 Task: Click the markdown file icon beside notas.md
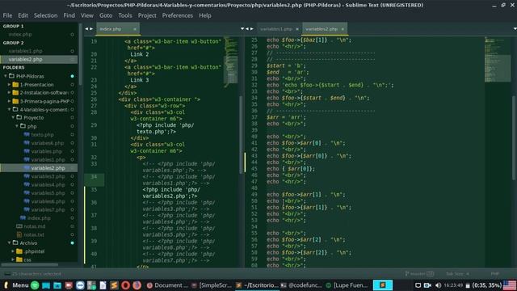click(19, 226)
